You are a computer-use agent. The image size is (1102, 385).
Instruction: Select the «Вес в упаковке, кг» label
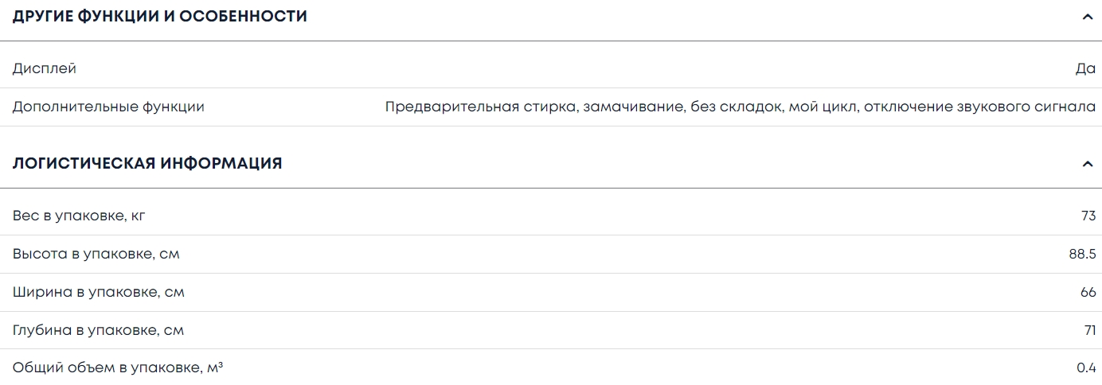(79, 216)
